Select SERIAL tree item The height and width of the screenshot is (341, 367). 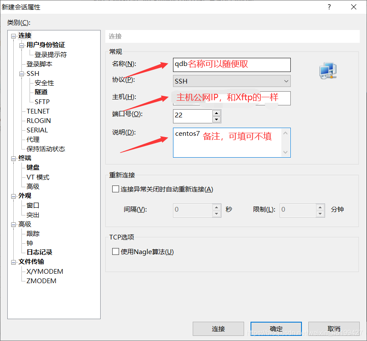37,130
